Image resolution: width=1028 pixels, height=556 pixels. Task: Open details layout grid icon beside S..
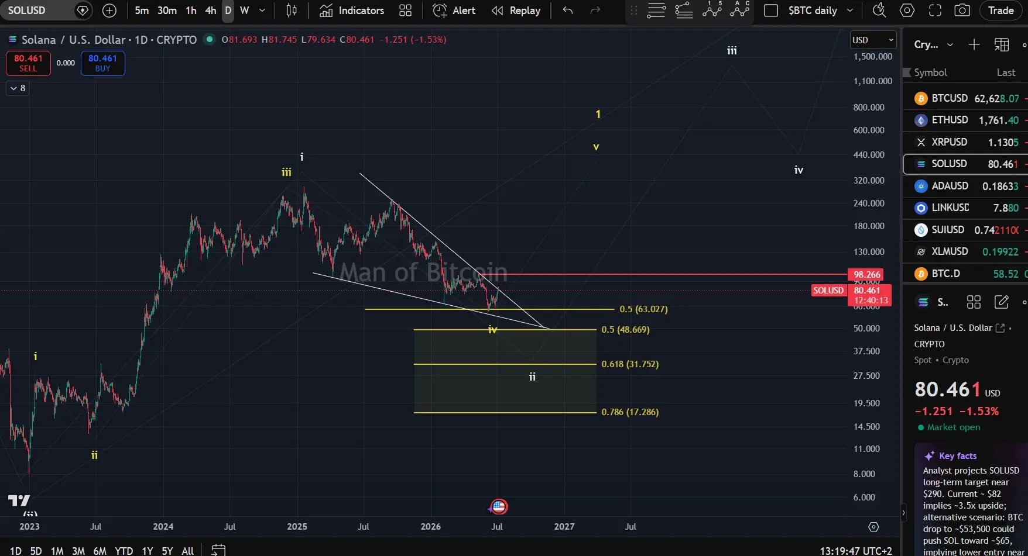974,302
